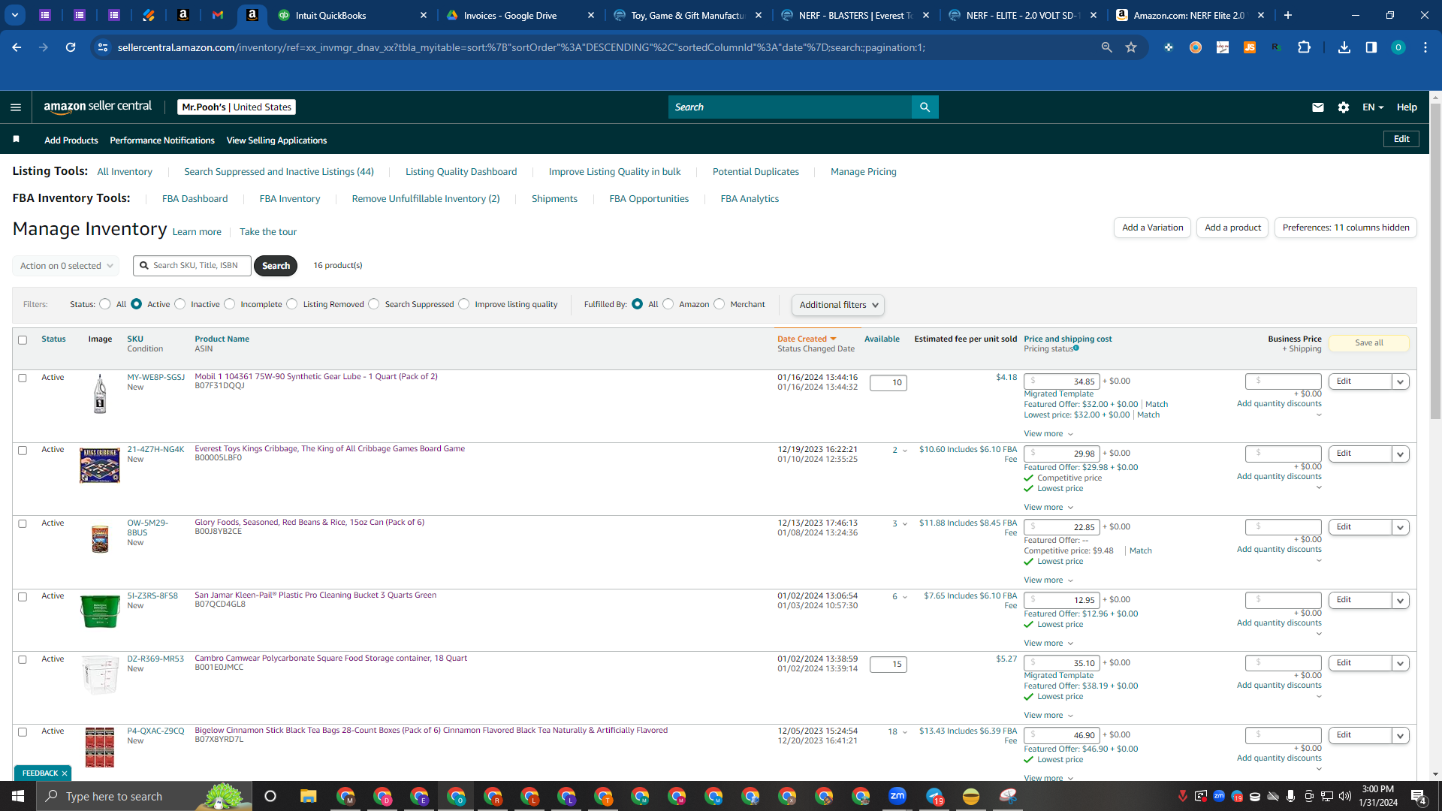The width and height of the screenshot is (1442, 811).
Task: Bookmark this page with the star icon
Action: pos(1131,47)
